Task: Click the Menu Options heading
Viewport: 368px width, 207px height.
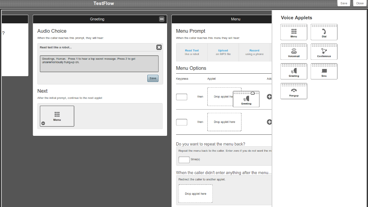Action: click(x=191, y=68)
